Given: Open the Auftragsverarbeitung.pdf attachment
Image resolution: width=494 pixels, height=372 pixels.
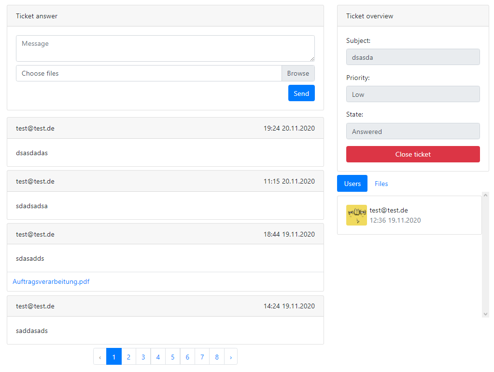Looking at the screenshot, I should pyautogui.click(x=51, y=281).
